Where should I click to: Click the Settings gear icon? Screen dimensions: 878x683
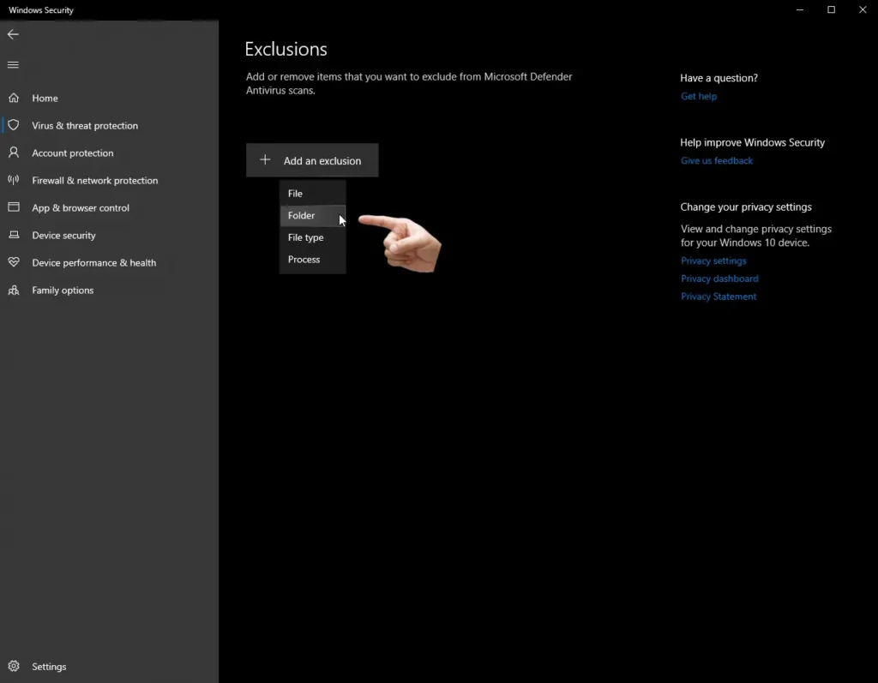click(14, 666)
